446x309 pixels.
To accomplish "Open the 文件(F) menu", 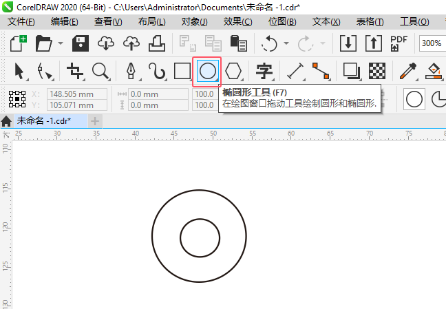I will click(21, 21).
